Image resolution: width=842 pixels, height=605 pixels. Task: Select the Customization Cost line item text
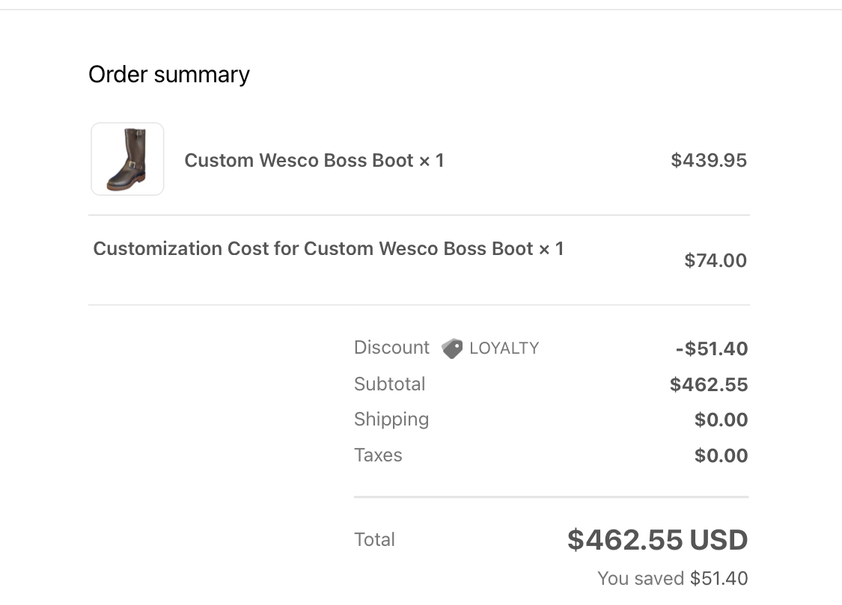(329, 248)
